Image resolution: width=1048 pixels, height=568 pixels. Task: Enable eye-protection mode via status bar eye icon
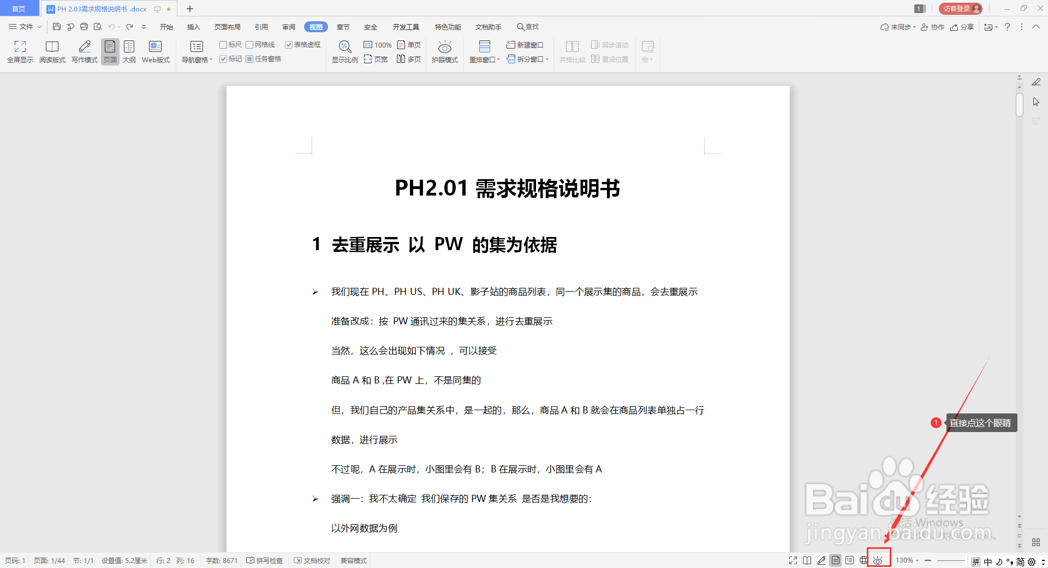pyautogui.click(x=878, y=560)
